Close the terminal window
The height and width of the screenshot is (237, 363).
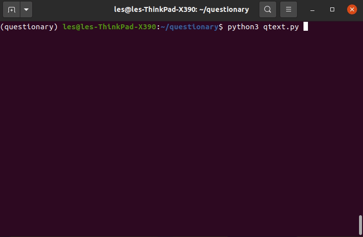(x=352, y=9)
